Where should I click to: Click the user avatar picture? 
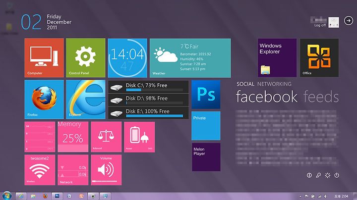334,22
